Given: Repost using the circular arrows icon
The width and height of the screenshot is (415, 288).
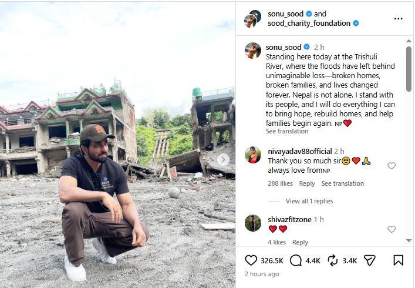Looking at the screenshot, I should point(332,260).
